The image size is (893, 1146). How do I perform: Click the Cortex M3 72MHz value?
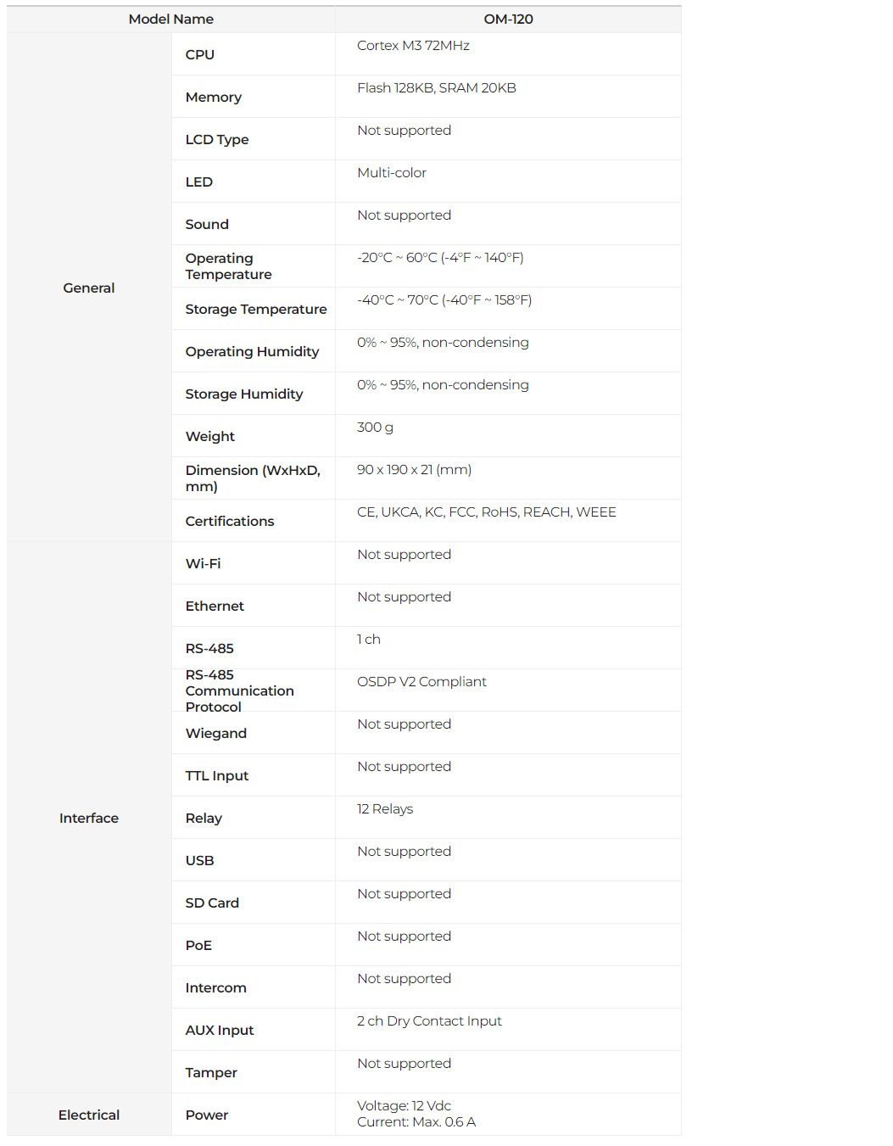(x=413, y=46)
